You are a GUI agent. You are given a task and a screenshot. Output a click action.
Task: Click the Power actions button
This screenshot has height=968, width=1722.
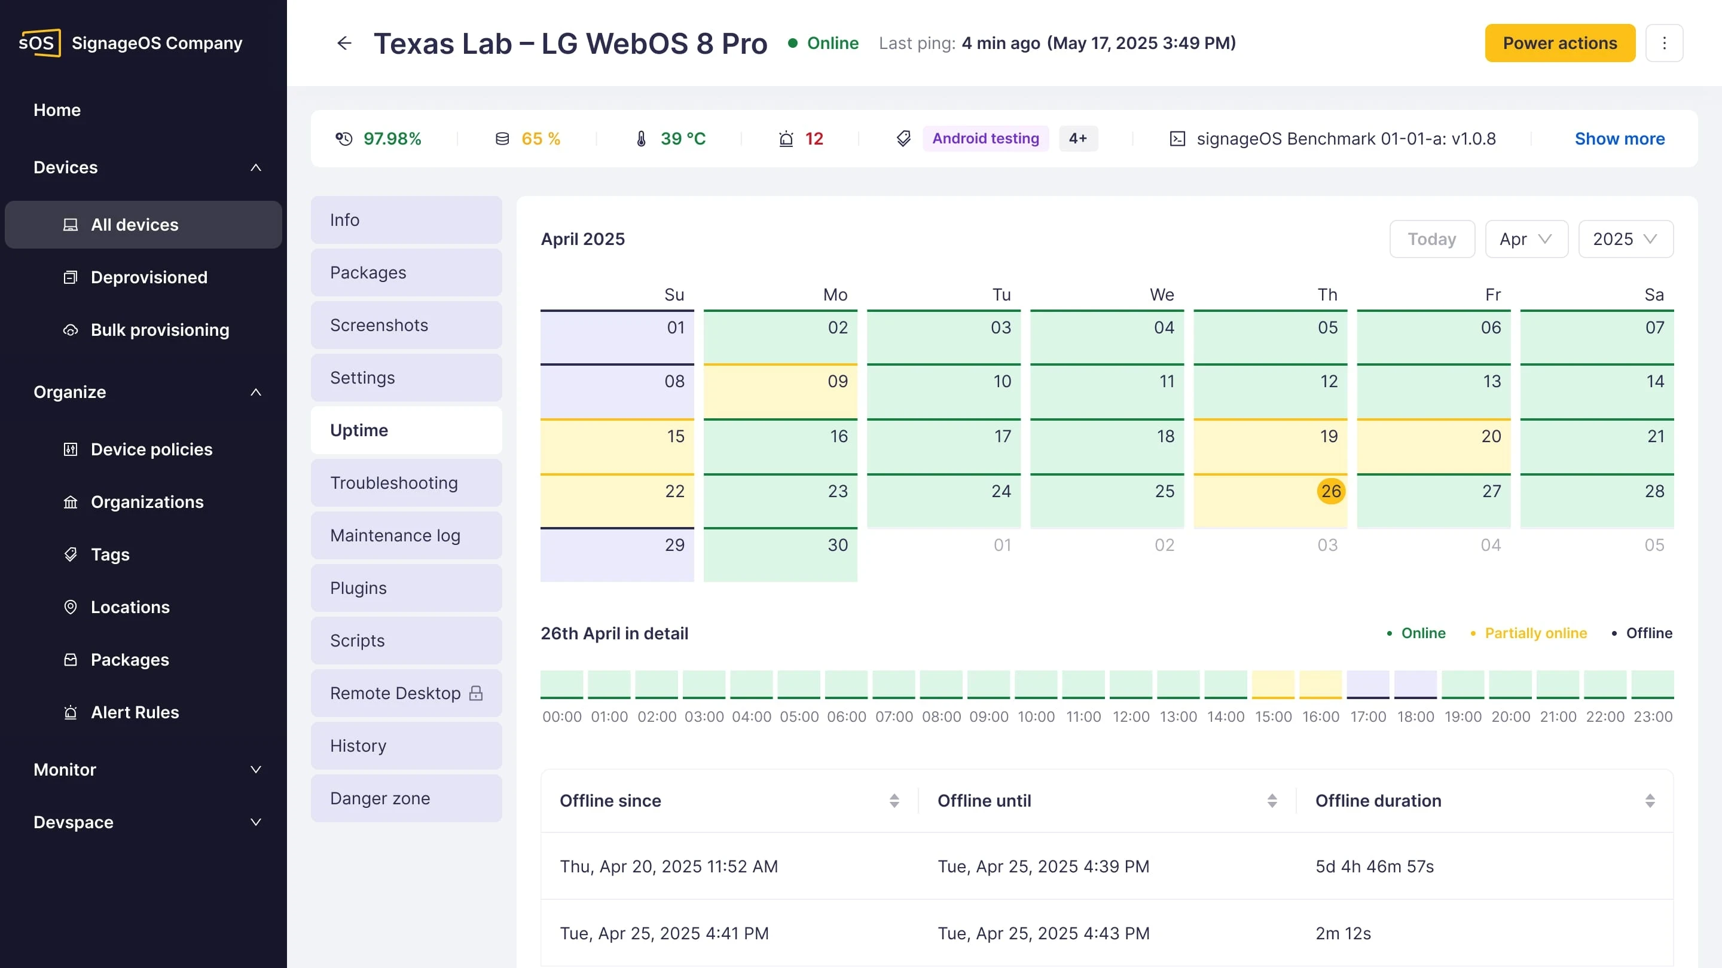[1559, 44]
